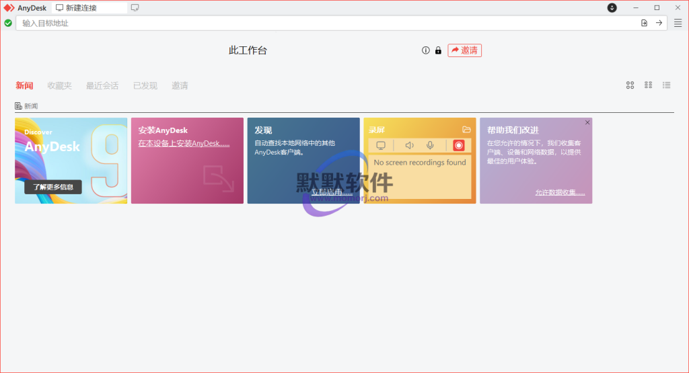Open the 最近会话 tab
The width and height of the screenshot is (689, 373).
click(102, 85)
